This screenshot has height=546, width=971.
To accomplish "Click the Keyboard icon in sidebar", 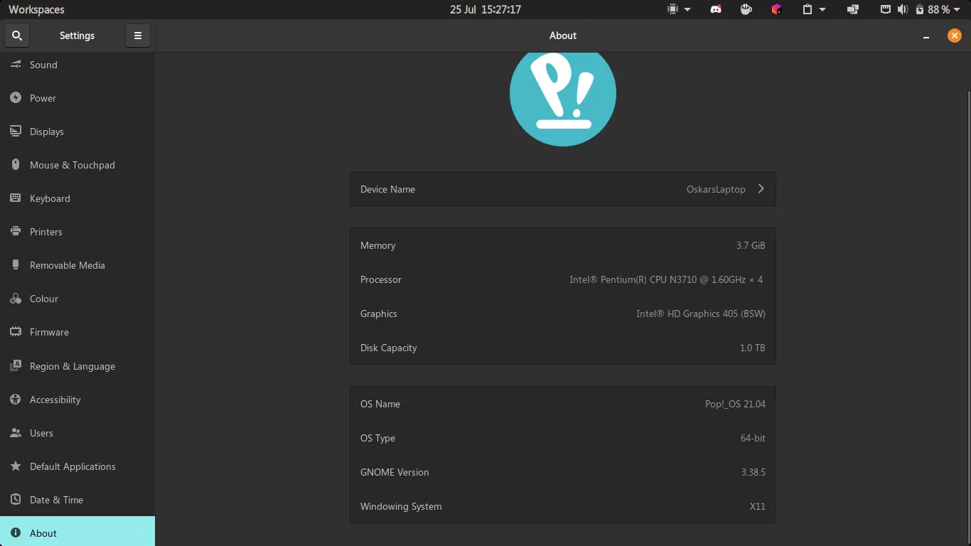I will pyautogui.click(x=16, y=198).
